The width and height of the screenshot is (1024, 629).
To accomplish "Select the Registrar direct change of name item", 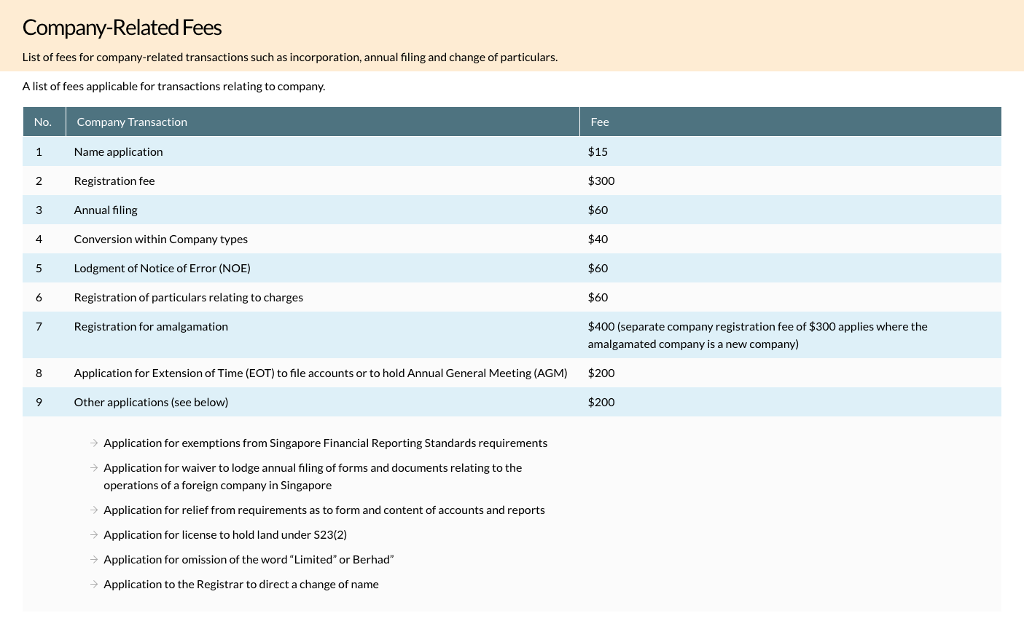I will tap(241, 585).
